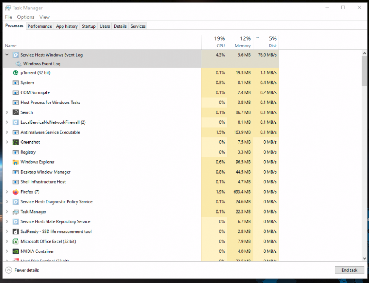This screenshot has width=369, height=283.
Task: Select the µTorrent (32 bit) row text
Action: pyautogui.click(x=35, y=72)
